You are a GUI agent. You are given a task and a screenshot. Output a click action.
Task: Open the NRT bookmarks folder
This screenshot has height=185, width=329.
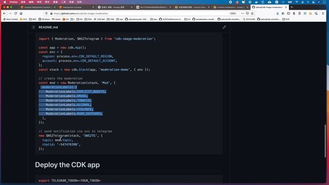[33, 19]
